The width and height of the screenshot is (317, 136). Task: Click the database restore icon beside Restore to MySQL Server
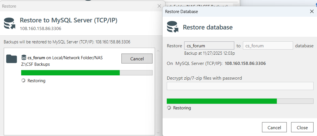point(9,23)
